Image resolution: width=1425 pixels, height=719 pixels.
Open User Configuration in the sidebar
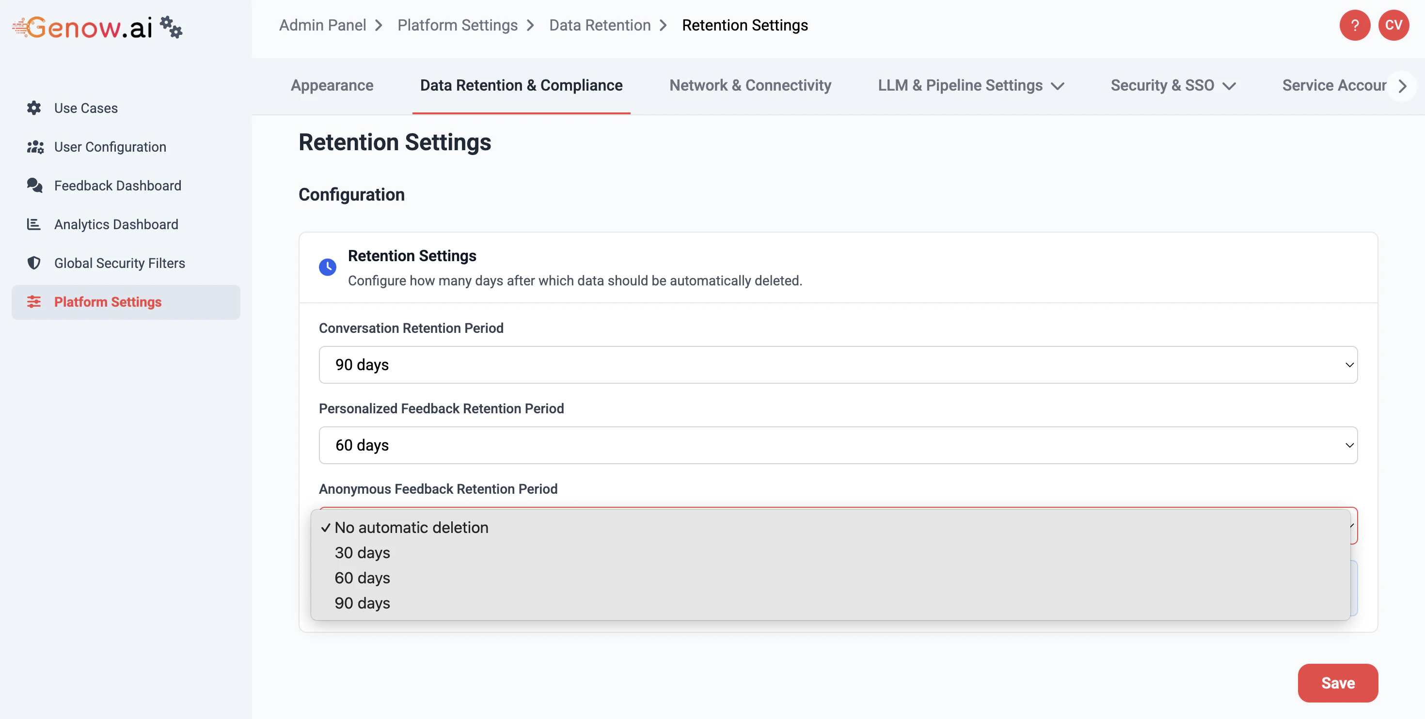pyautogui.click(x=126, y=147)
